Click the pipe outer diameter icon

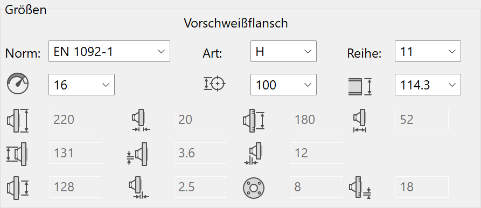tap(360, 87)
